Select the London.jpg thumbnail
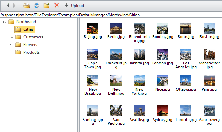Viewport: 222px width, 132px height. (163, 54)
